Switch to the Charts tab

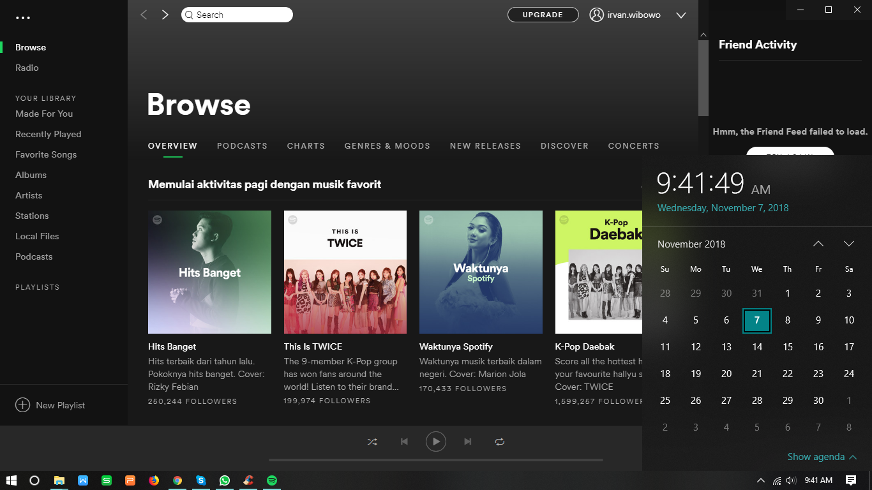click(x=306, y=146)
